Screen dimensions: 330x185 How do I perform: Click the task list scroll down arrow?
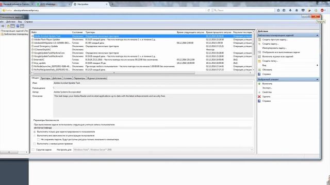point(253,70)
